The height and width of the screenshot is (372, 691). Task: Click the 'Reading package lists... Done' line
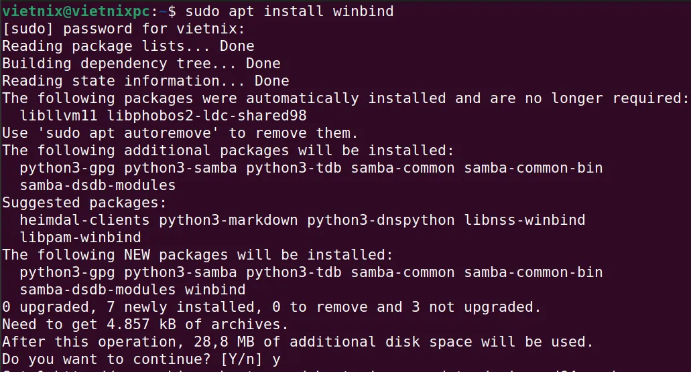pos(128,45)
